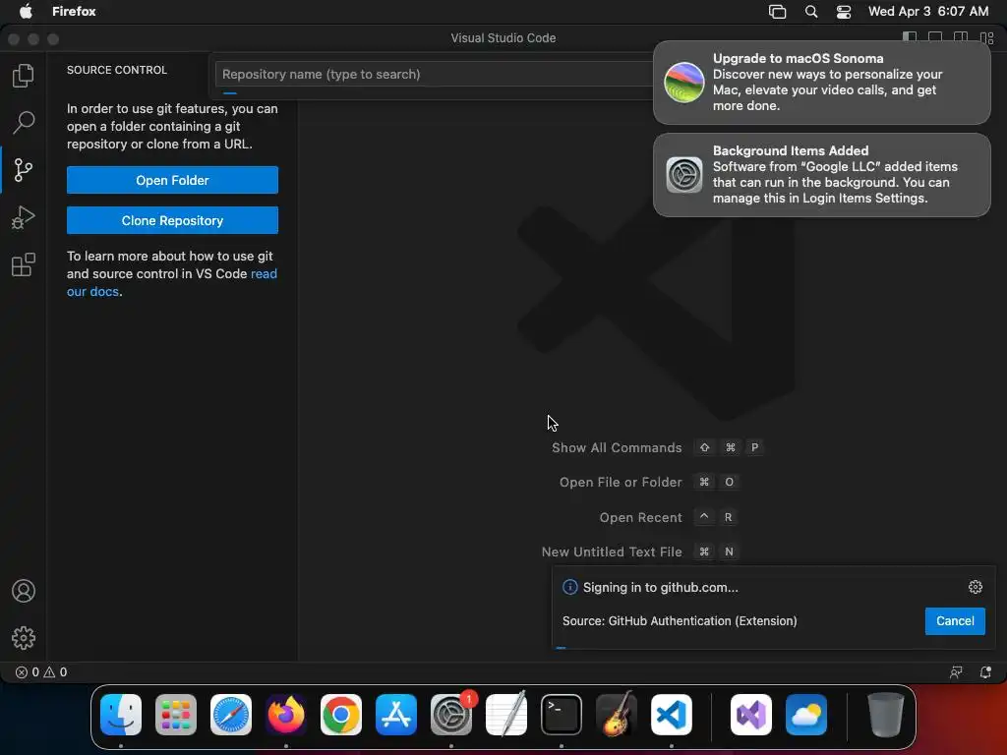
Task: Open Terminal from the Dock
Action: click(x=562, y=715)
